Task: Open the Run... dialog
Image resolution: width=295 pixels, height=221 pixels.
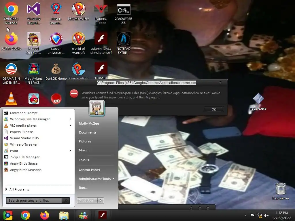Action: coord(83,188)
